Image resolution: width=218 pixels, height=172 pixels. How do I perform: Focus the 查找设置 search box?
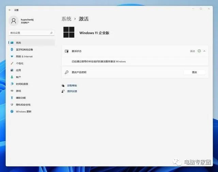[x=31, y=33]
